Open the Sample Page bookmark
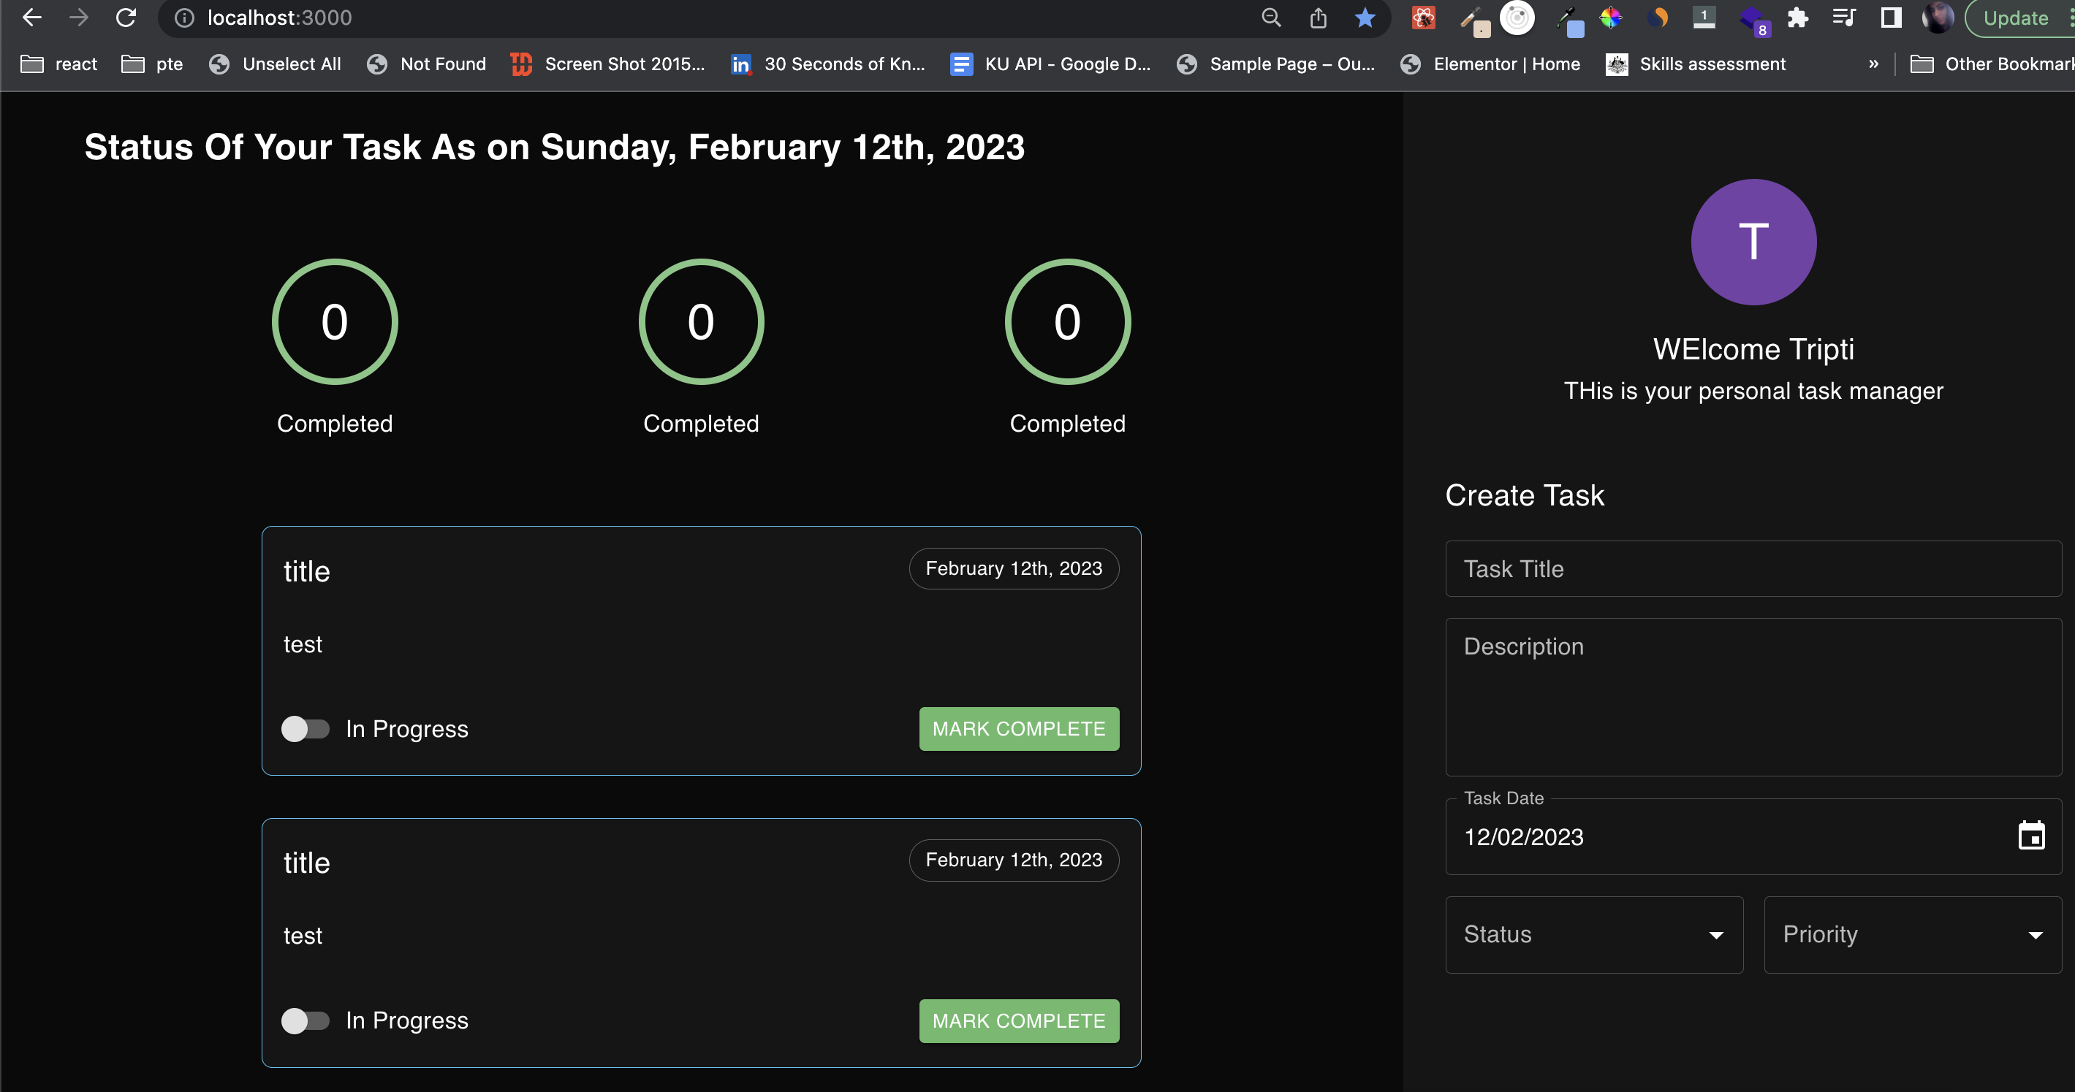 coord(1276,64)
